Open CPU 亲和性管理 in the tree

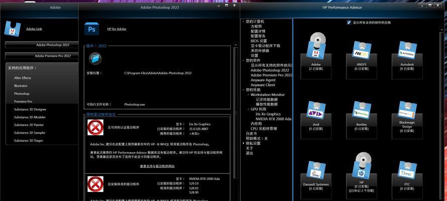263,129
